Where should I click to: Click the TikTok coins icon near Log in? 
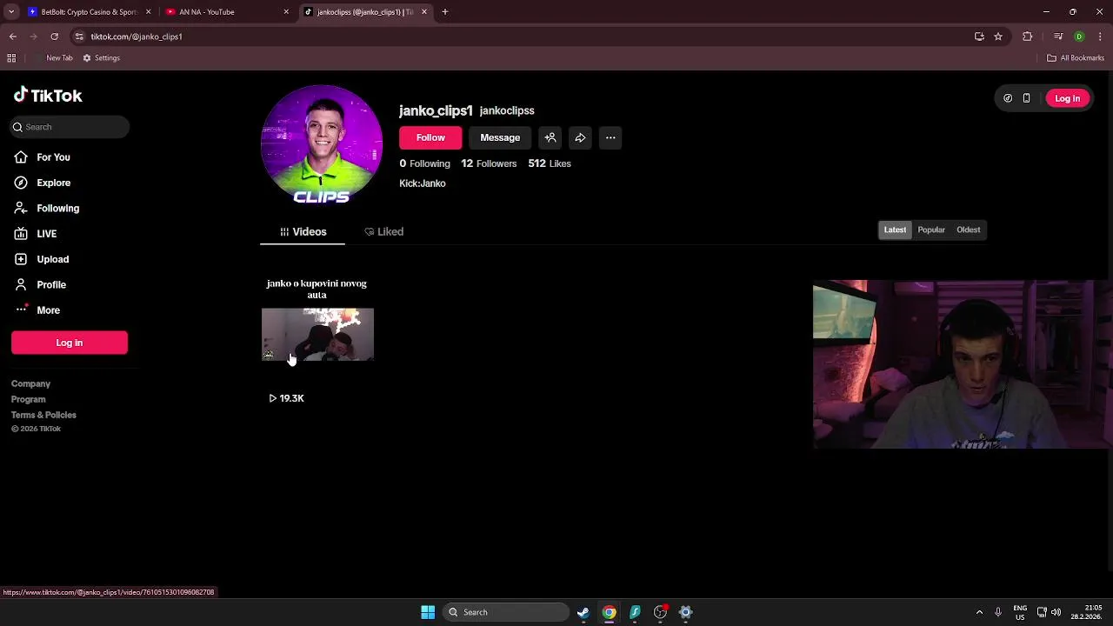tap(1008, 98)
